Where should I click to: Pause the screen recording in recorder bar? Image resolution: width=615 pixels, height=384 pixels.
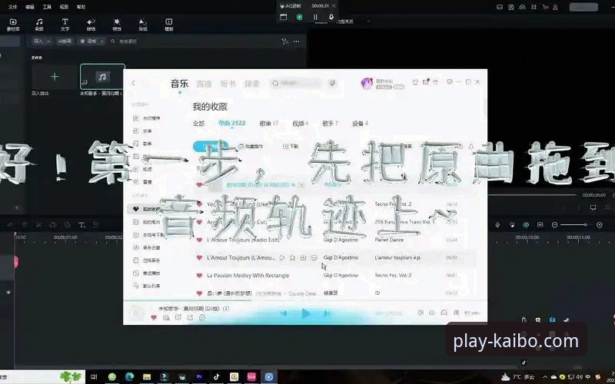tap(315, 17)
